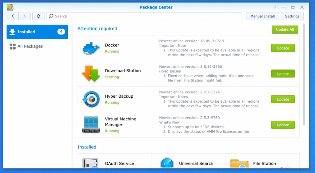The image size is (315, 173).
Task: Click Docker's version 18.09.0-0519 text
Action: click(x=212, y=41)
